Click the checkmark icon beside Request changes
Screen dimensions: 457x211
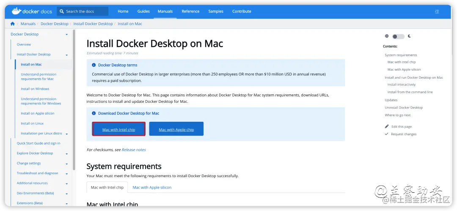pos(387,134)
